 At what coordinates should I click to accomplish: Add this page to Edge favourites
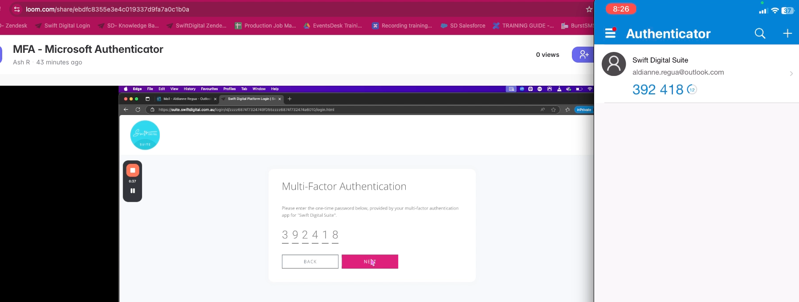pyautogui.click(x=554, y=110)
